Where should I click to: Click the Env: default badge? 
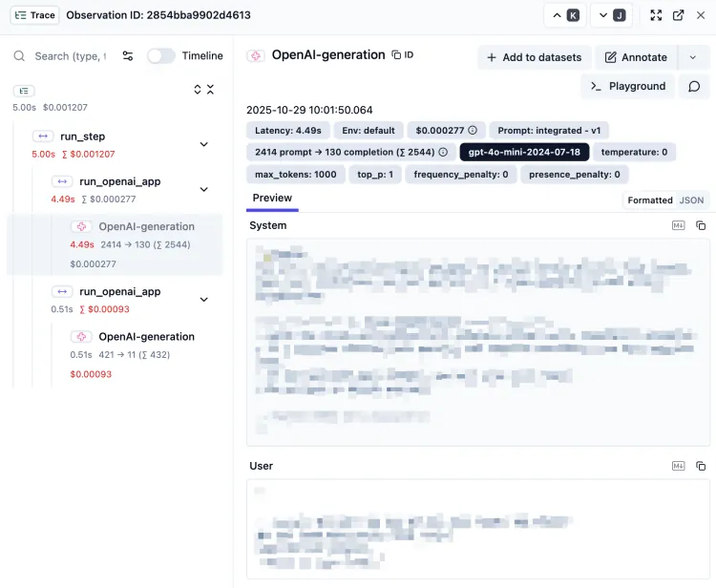coord(369,131)
